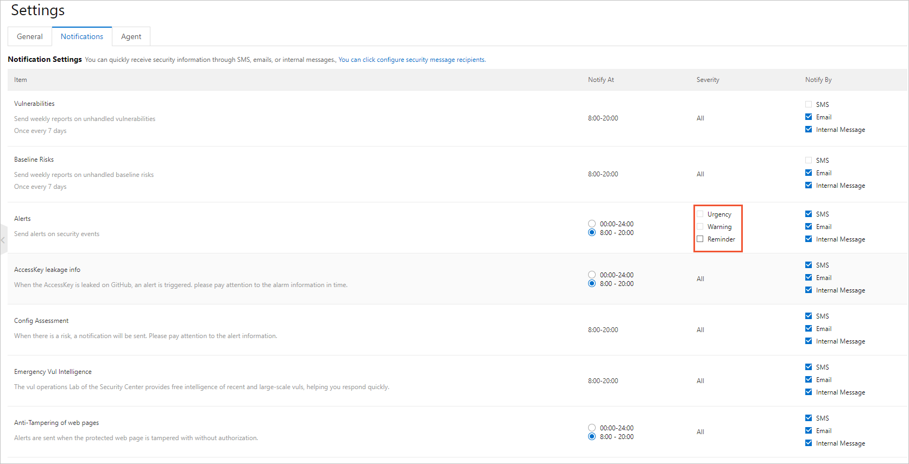Uncheck Email for Vulnerabilities notifications
This screenshot has height=464, width=909.
coord(809,117)
